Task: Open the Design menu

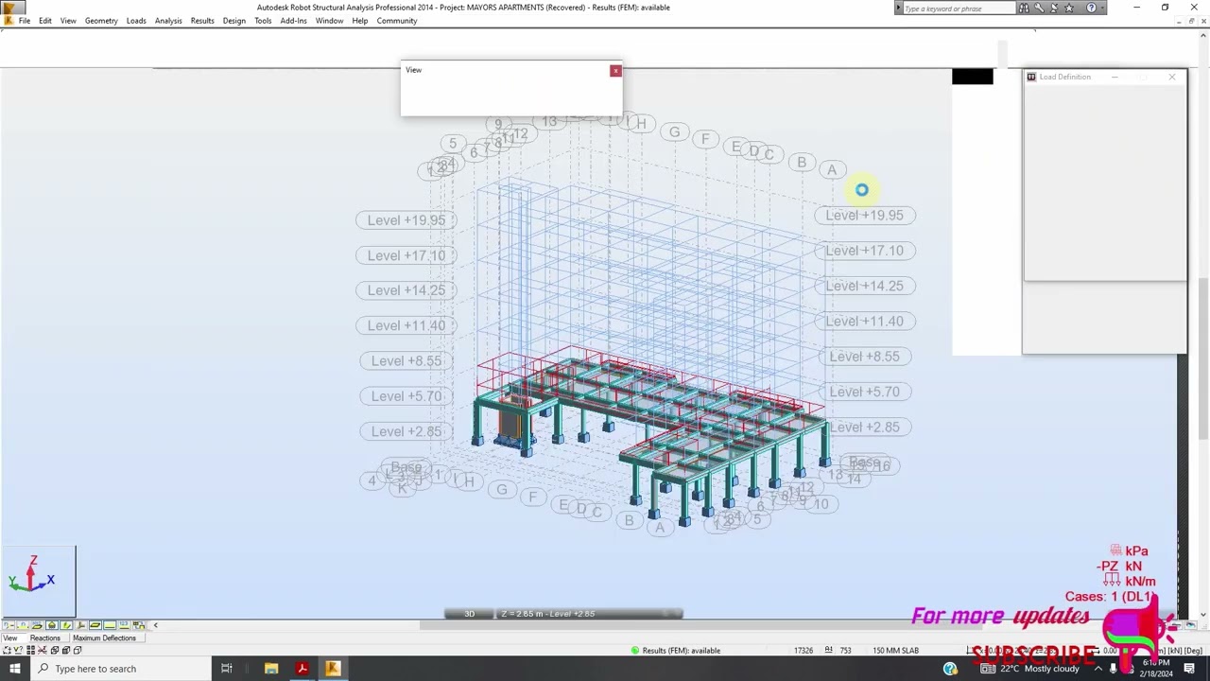Action: pyautogui.click(x=234, y=21)
